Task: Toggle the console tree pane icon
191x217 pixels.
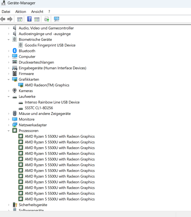Action: (20, 19)
